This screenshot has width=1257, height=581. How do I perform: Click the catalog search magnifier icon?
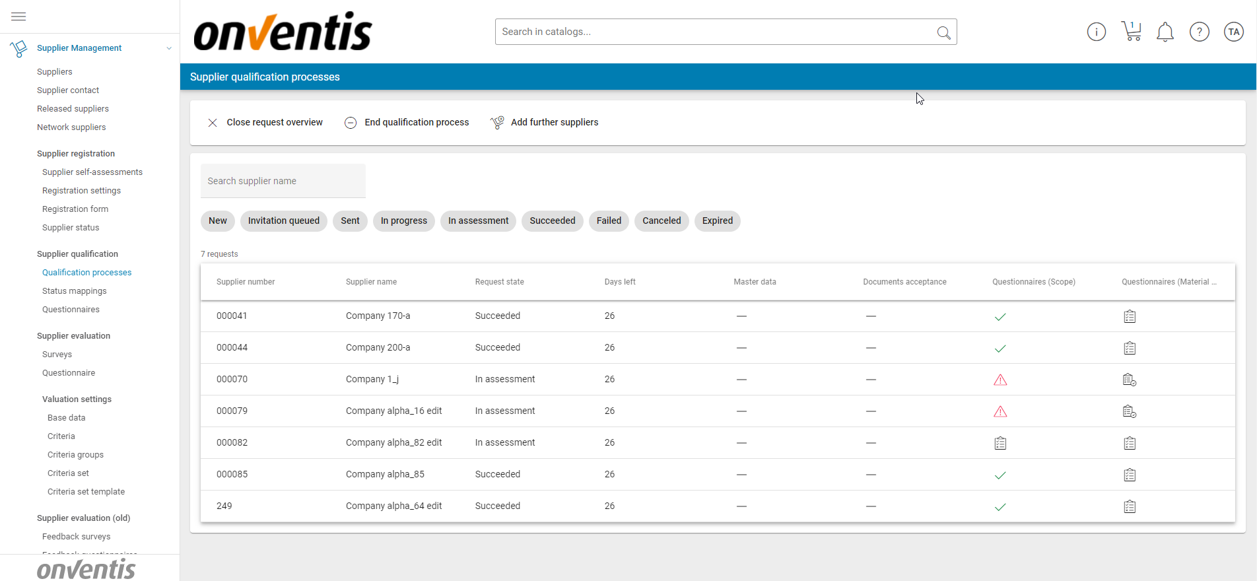coord(943,32)
